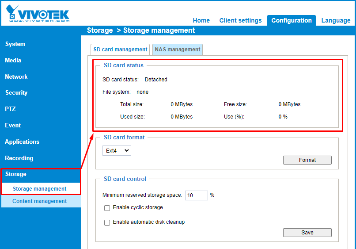This screenshot has width=356, height=249.
Task: Switch to SD card management tab
Action: [x=120, y=50]
